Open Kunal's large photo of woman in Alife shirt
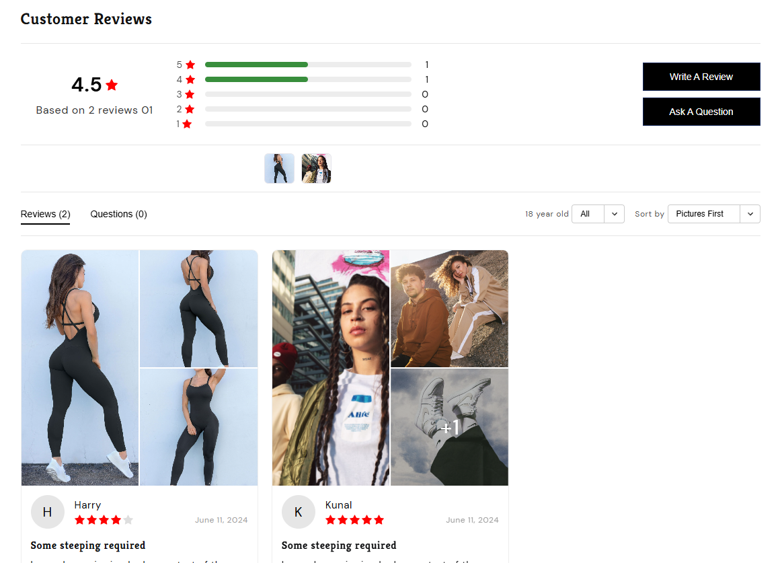Image resolution: width=780 pixels, height=563 pixels. coord(331,368)
